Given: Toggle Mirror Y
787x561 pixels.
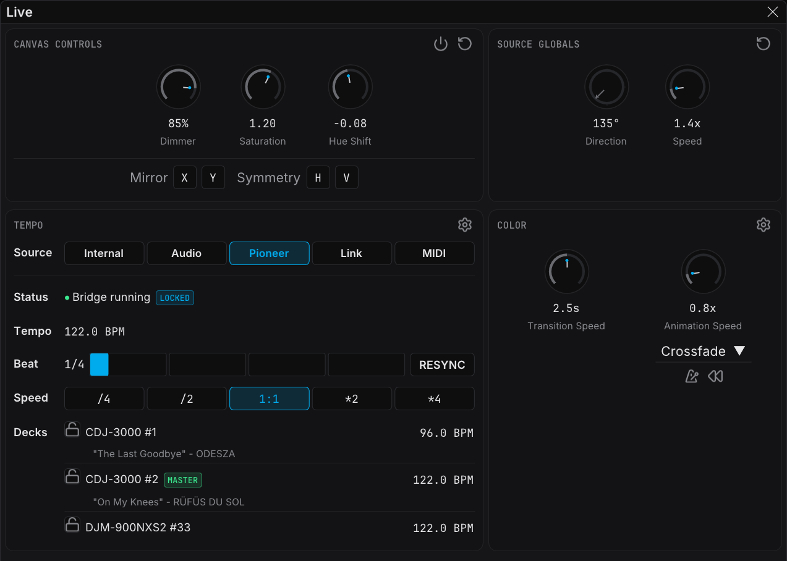Looking at the screenshot, I should click(x=213, y=177).
